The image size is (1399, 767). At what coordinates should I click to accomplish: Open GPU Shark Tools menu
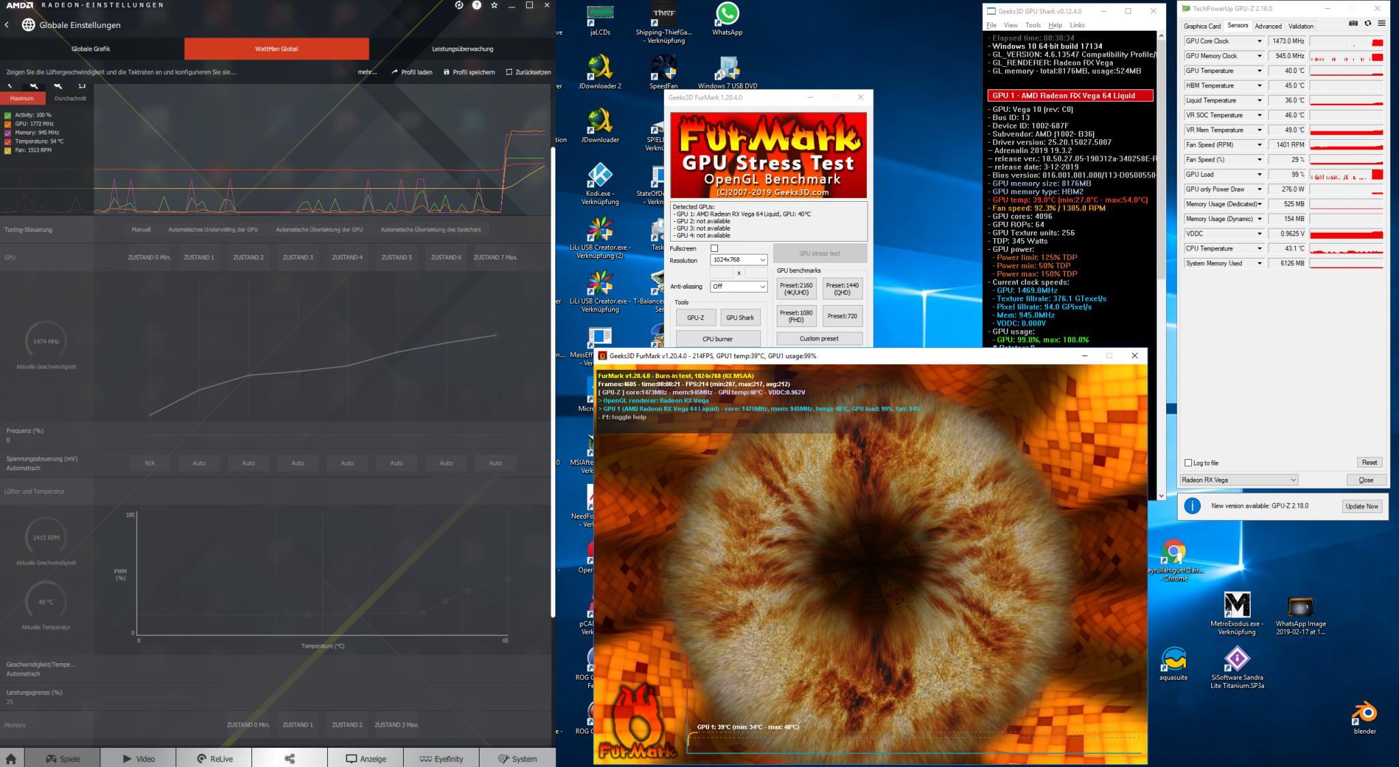[x=1033, y=25]
